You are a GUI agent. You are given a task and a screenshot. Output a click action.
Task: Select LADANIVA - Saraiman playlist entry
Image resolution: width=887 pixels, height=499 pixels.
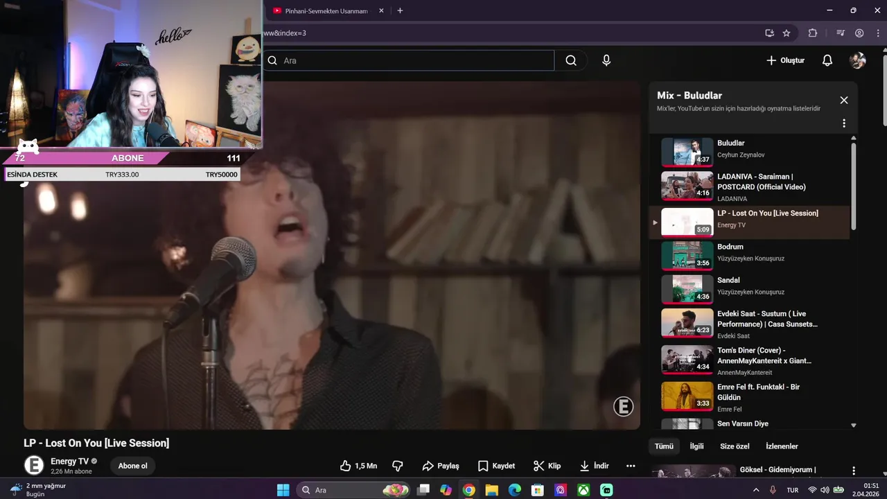click(x=750, y=186)
